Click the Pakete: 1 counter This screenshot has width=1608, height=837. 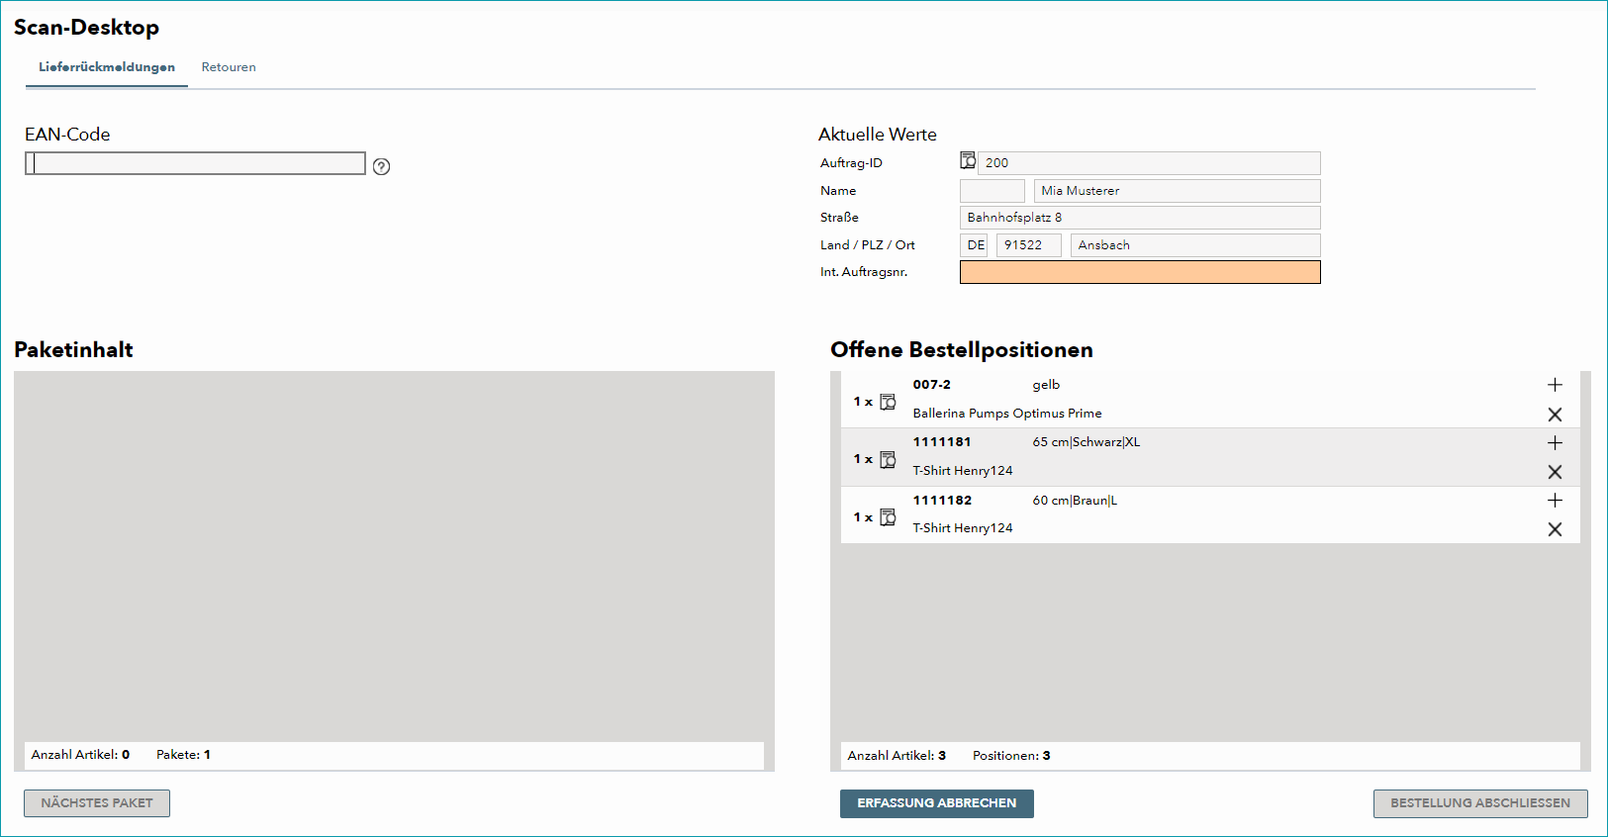click(x=183, y=755)
